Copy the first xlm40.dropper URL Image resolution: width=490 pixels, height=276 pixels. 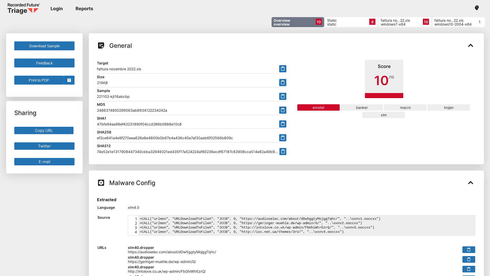tap(469, 250)
